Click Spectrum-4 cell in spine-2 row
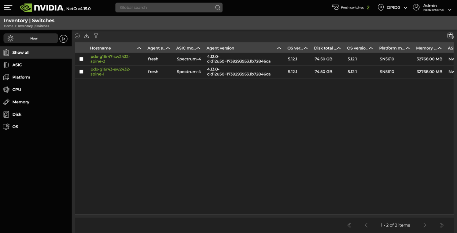This screenshot has height=233, width=457. [189, 59]
